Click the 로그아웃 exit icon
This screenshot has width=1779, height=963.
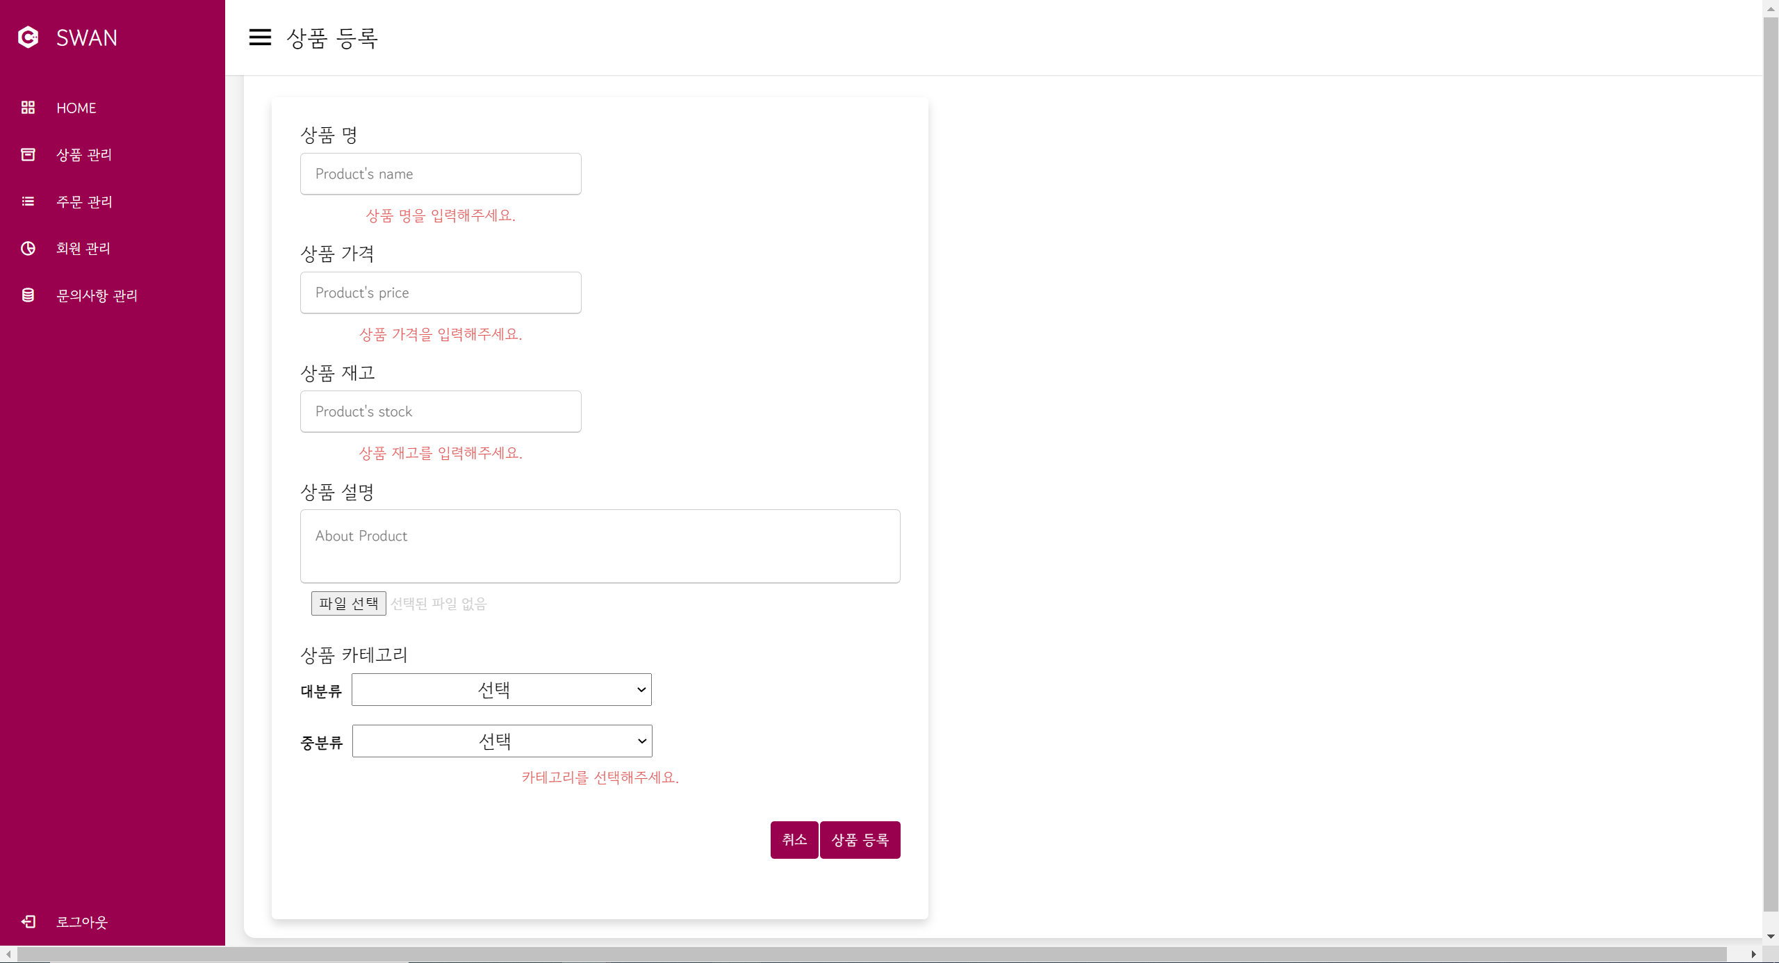28,921
